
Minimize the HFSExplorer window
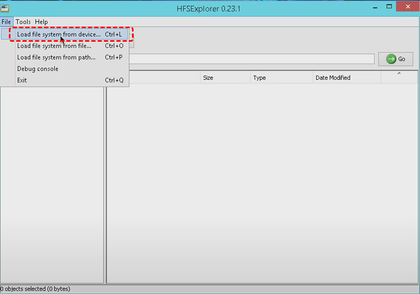coord(374,7)
